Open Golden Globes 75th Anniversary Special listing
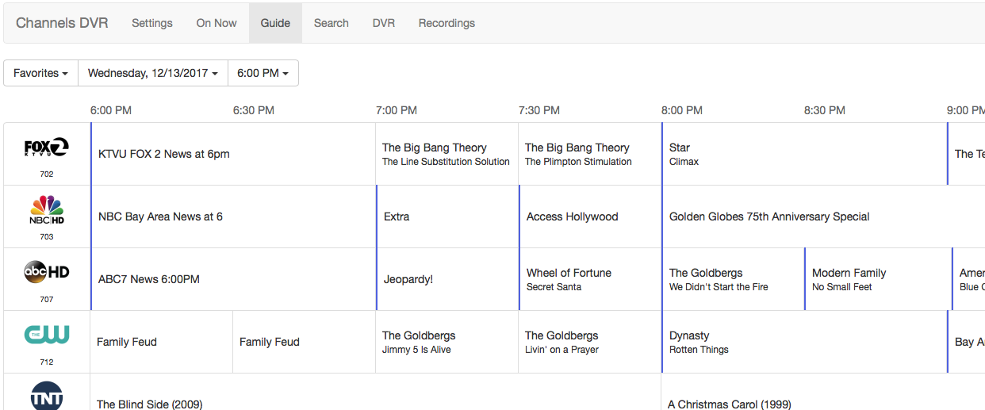This screenshot has height=410, width=985. 769,216
